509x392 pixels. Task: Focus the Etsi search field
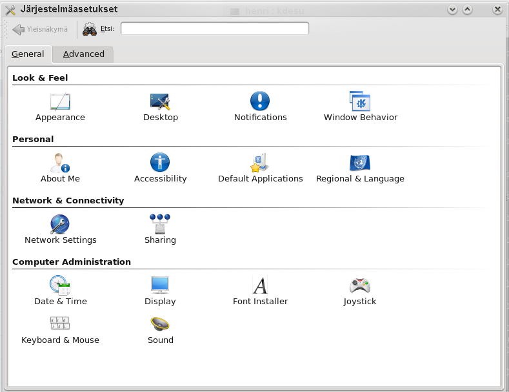[214, 28]
